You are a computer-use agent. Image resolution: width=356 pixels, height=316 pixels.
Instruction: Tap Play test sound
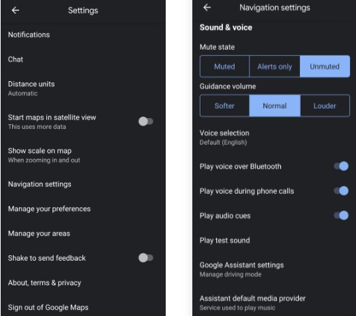pyautogui.click(x=274, y=240)
